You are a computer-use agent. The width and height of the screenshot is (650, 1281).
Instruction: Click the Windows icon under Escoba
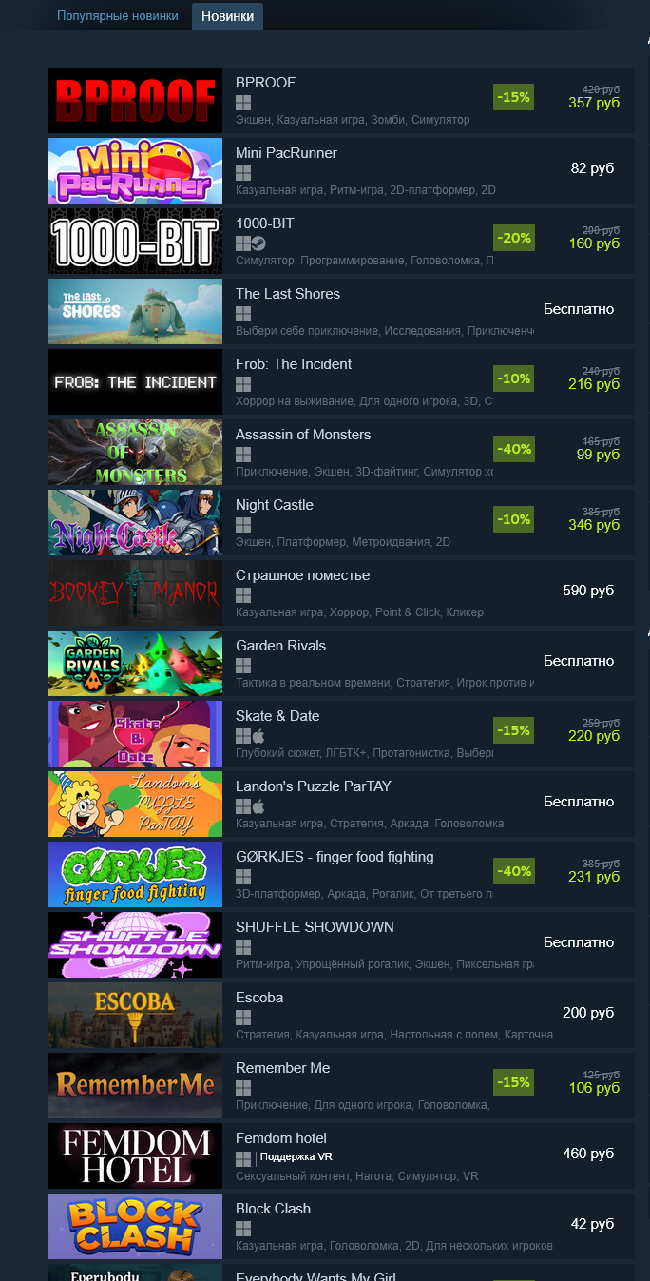pos(243,1018)
